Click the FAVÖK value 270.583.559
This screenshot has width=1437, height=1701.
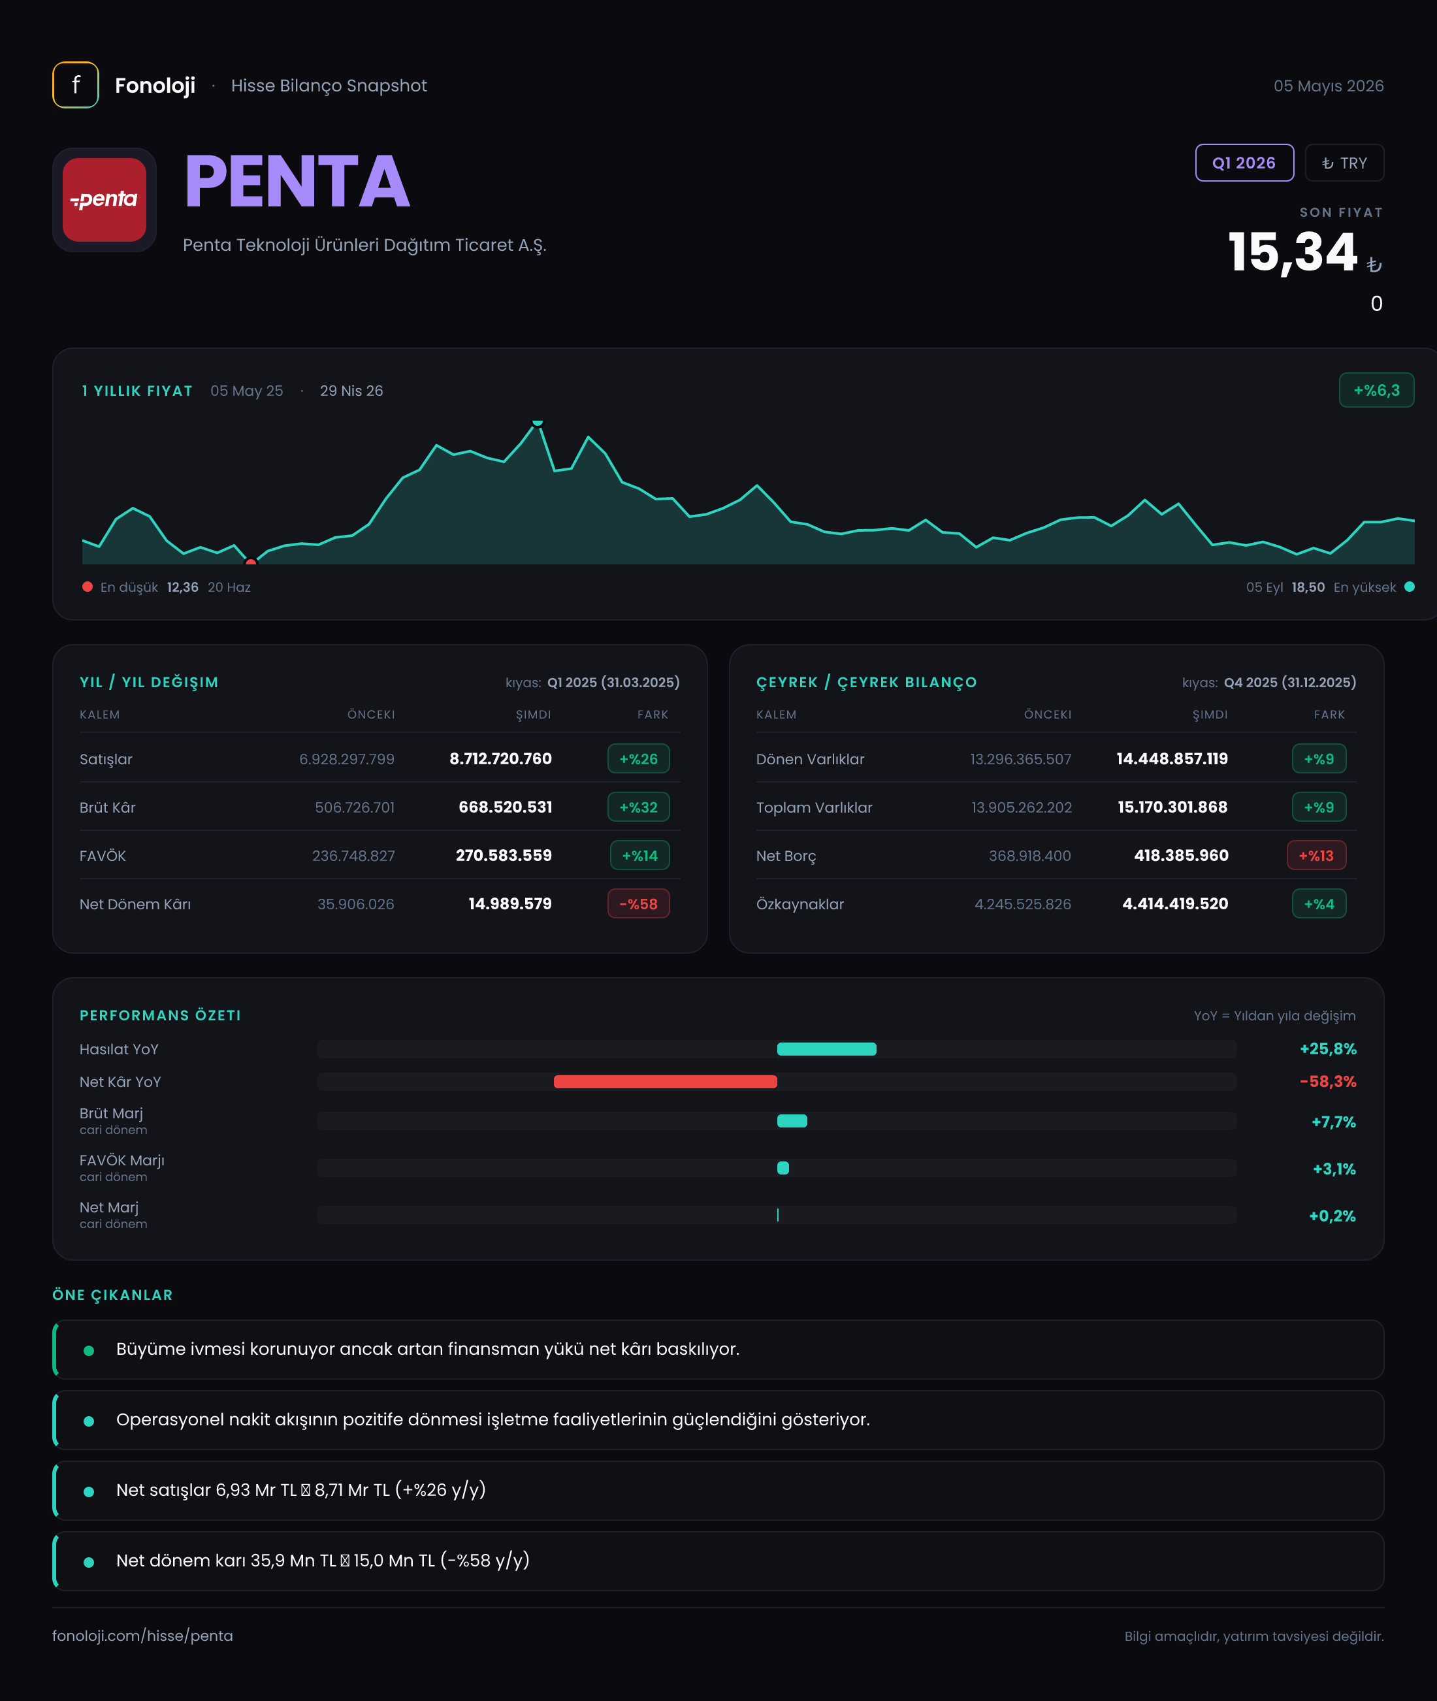pyautogui.click(x=504, y=855)
